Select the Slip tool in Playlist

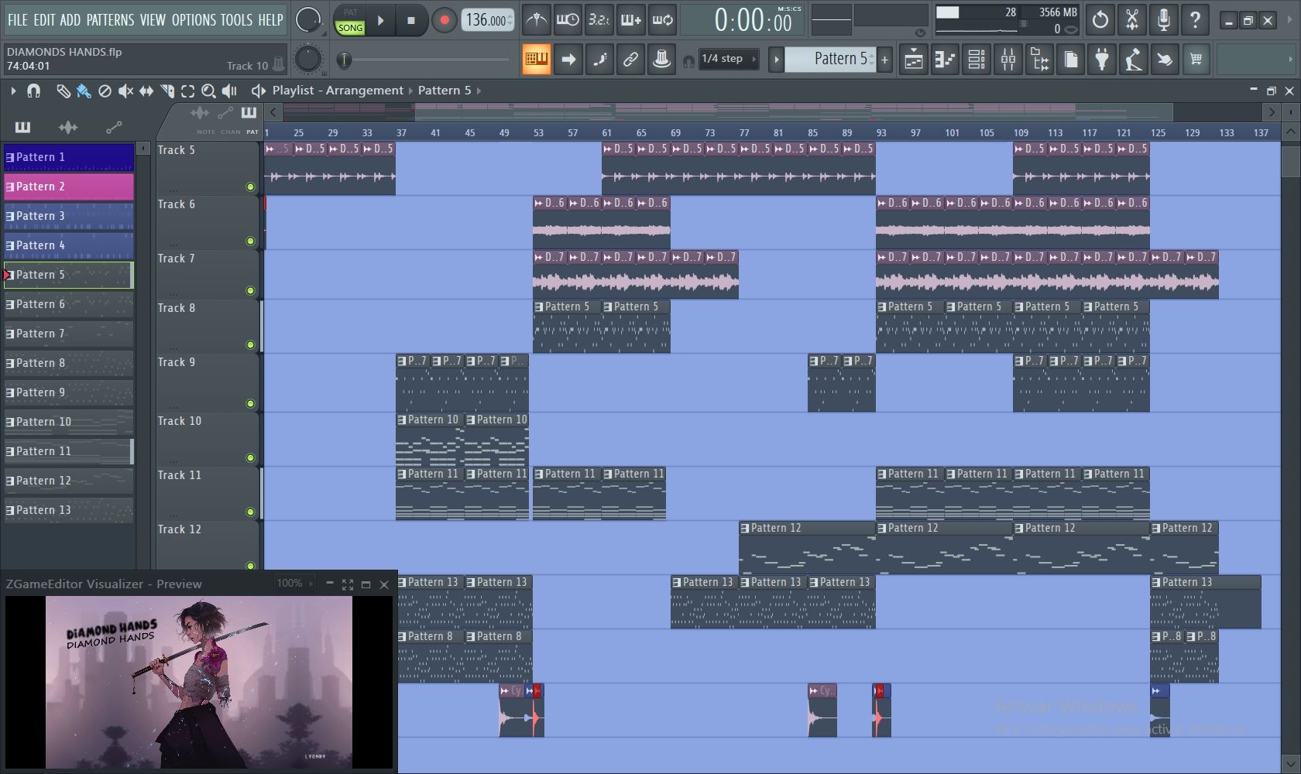[146, 91]
